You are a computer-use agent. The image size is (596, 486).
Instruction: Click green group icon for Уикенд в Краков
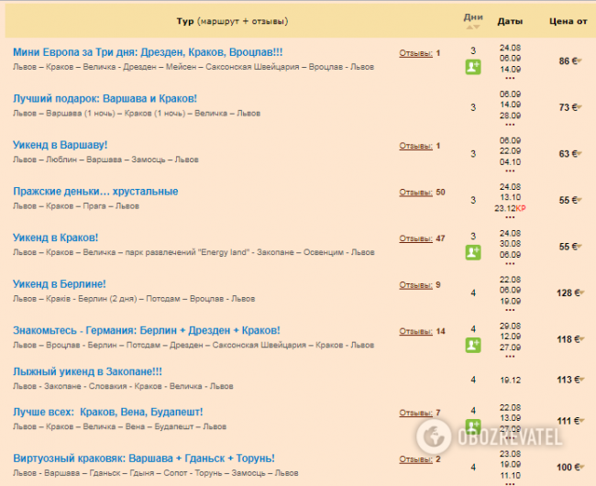(x=473, y=252)
